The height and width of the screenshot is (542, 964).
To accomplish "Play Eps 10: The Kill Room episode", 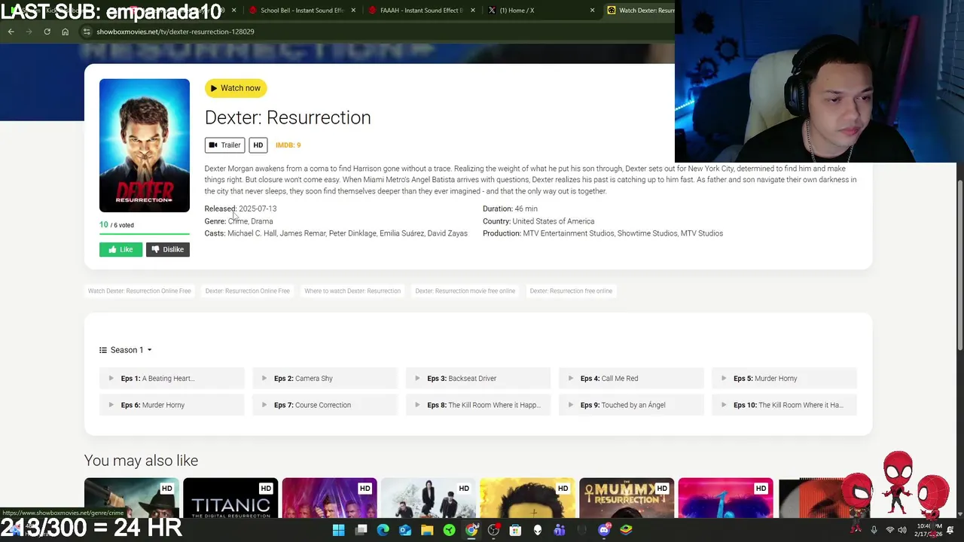I will point(785,405).
